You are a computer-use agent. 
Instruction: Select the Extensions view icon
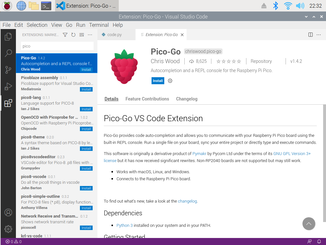8,103
